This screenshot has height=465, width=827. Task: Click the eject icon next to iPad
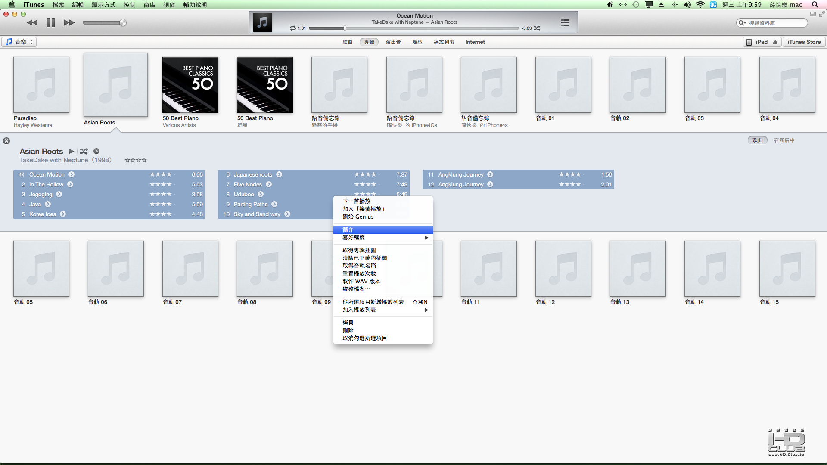click(775, 42)
